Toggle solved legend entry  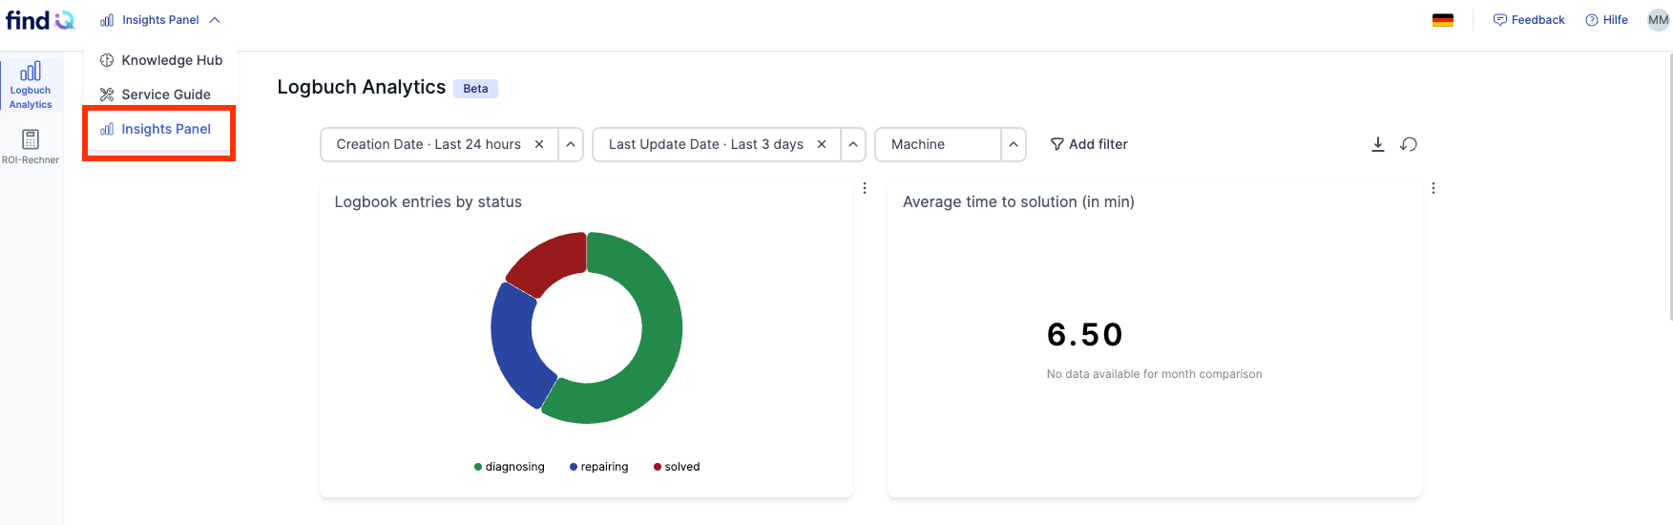pyautogui.click(x=677, y=467)
